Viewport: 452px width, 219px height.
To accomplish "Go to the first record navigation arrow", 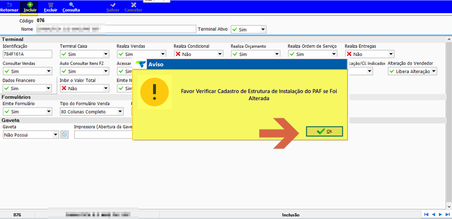I will pos(427,215).
